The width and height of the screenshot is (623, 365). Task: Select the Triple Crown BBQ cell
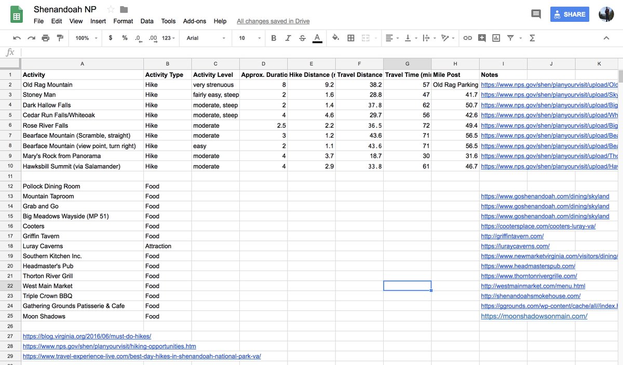pyautogui.click(x=82, y=296)
